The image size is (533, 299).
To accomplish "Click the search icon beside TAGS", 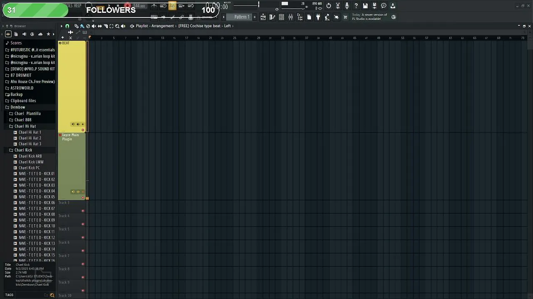I will coord(52,295).
